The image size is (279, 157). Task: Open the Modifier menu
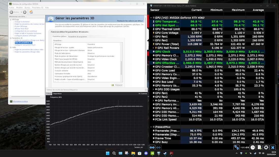19,8
